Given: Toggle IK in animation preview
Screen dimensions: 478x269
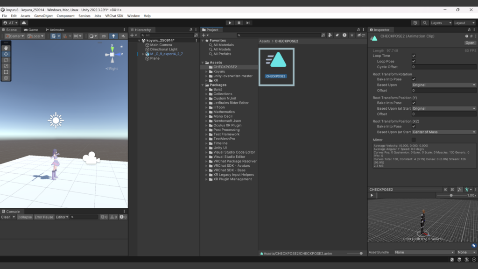Looking at the screenshot, I should [445, 190].
